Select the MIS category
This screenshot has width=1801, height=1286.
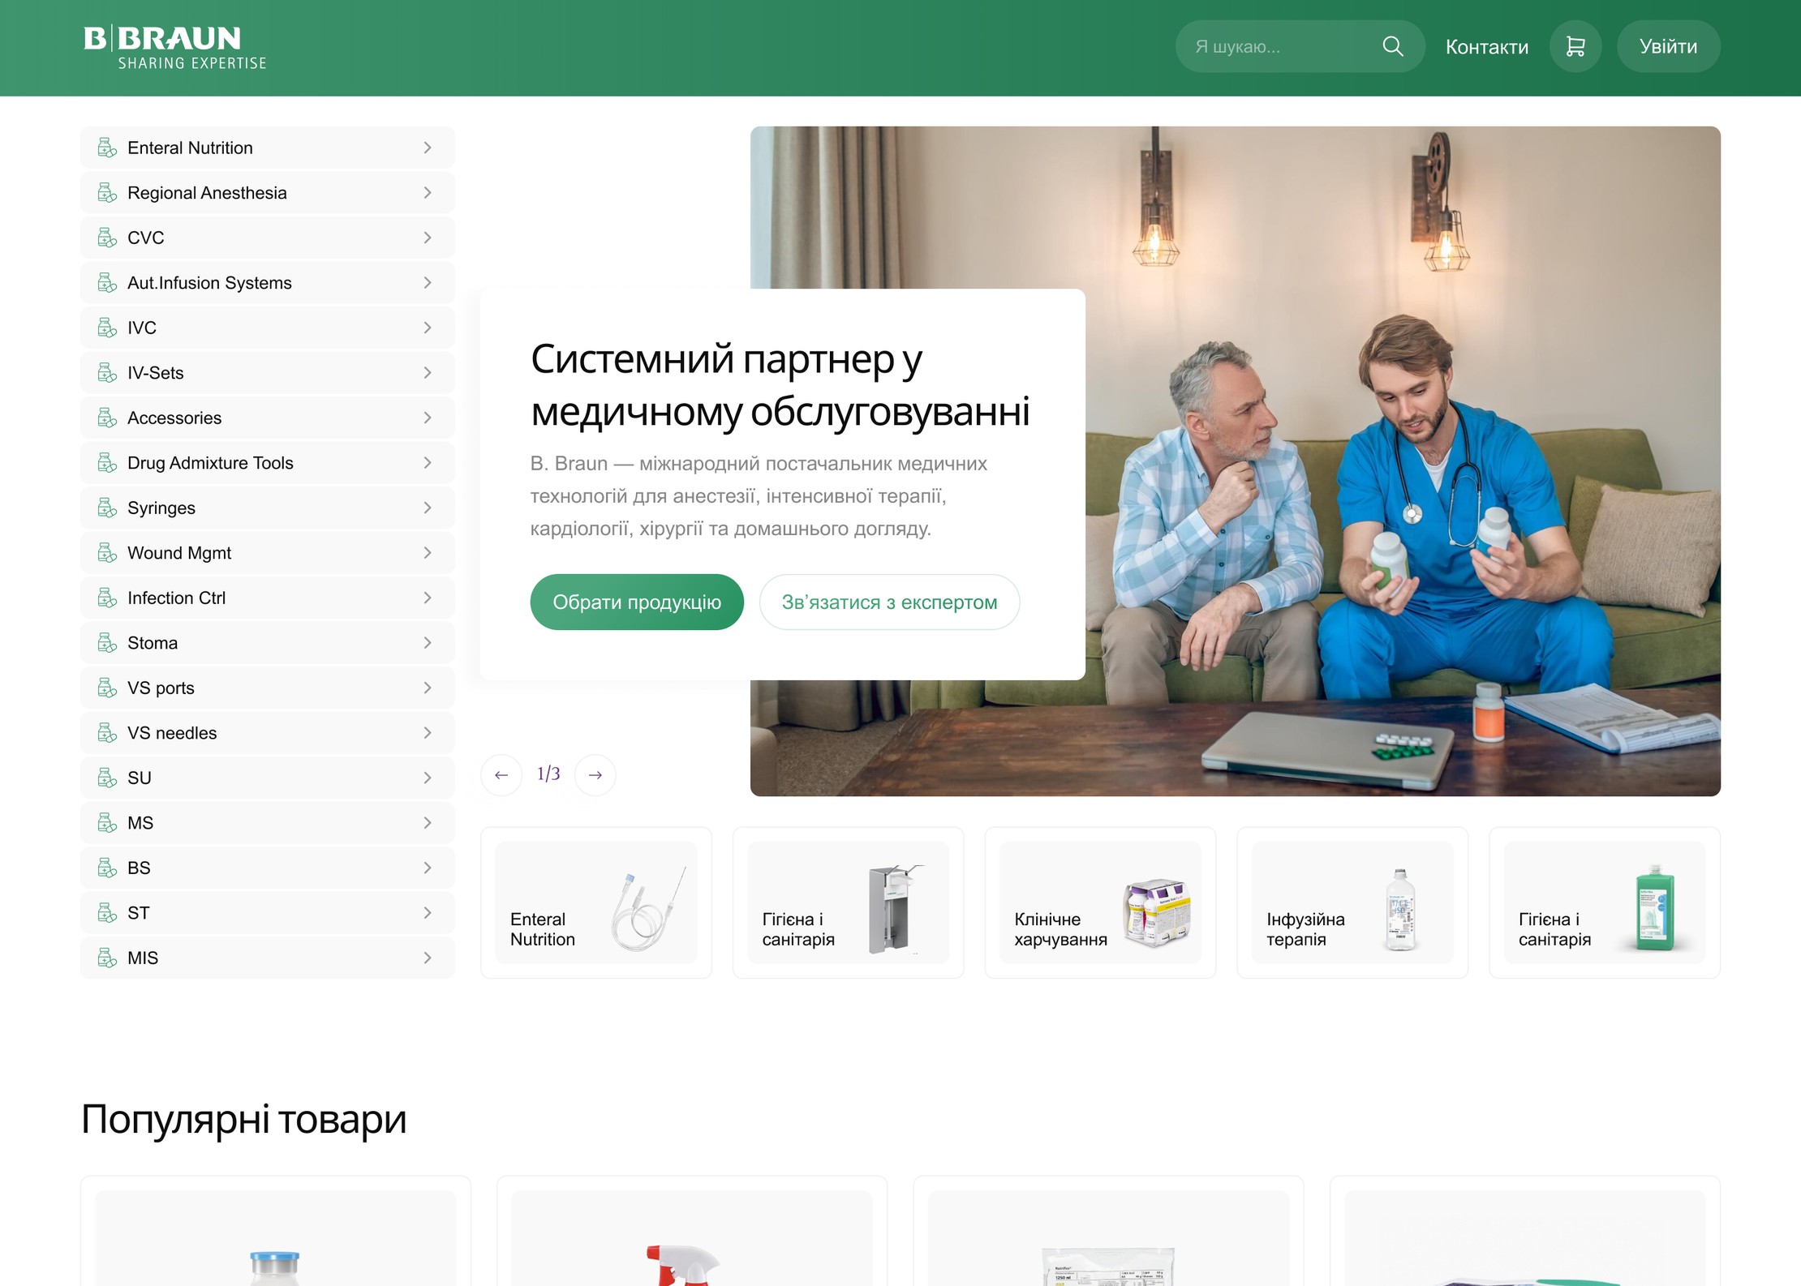point(268,958)
